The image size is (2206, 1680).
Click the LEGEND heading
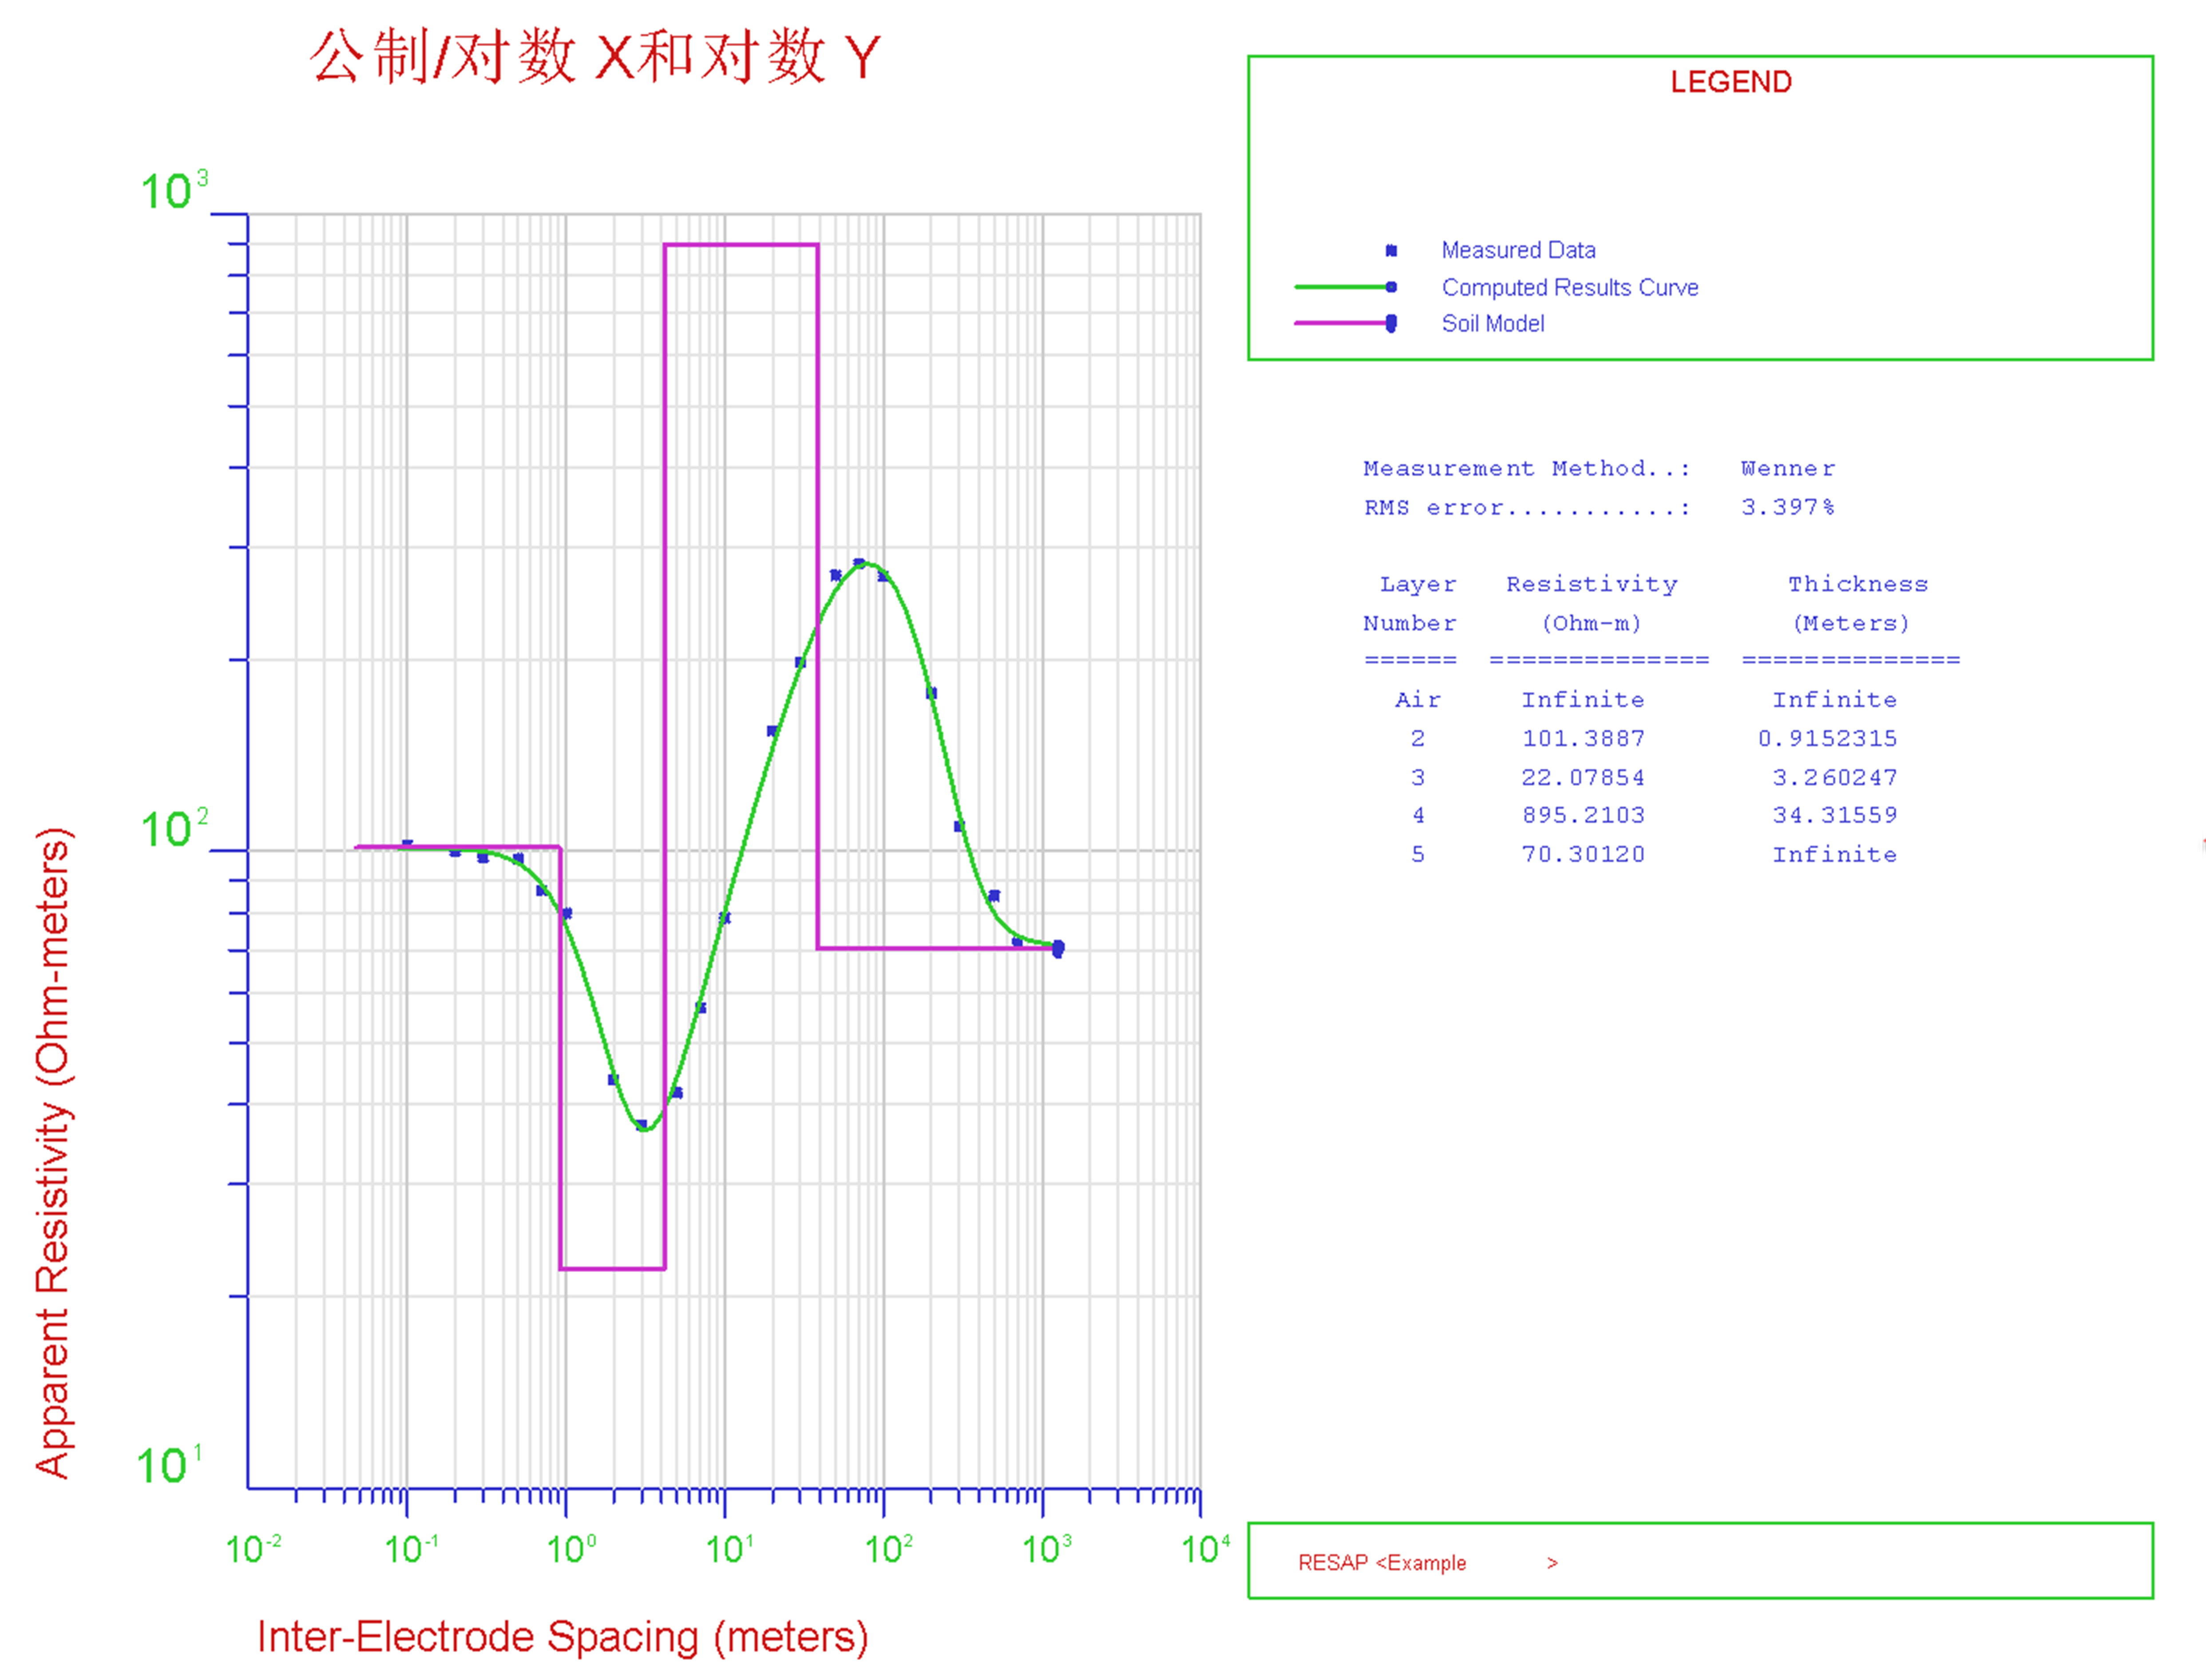click(1731, 82)
